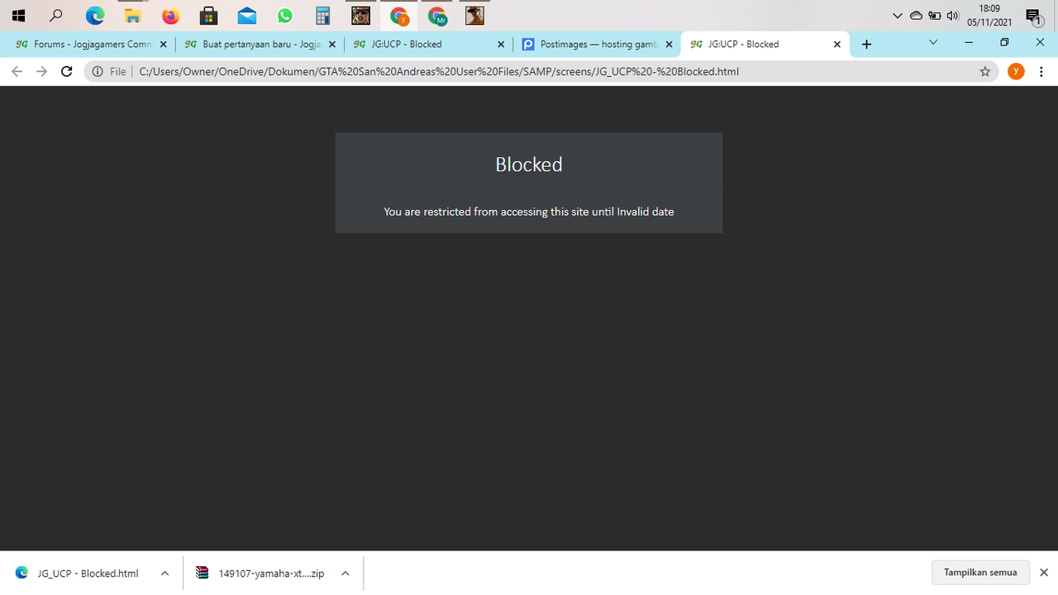Screen dimensions: 1058x595
Task: Open Microsoft Store taskbar icon
Action: 209,16
